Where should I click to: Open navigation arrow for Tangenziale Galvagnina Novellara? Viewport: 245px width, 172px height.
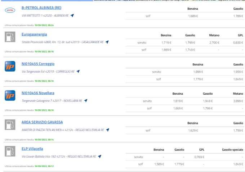point(86,100)
